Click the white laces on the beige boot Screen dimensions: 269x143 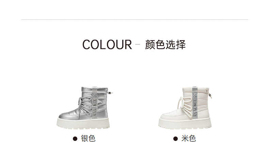[x=185, y=106]
